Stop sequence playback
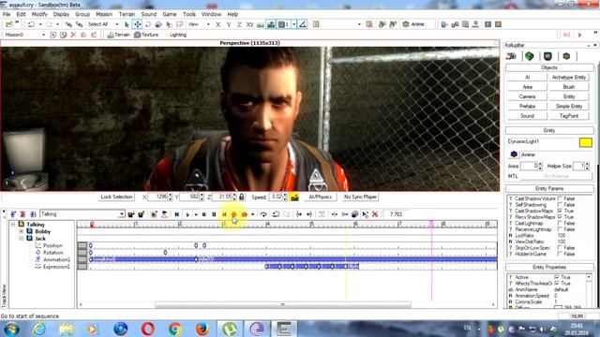This screenshot has width=600, height=337. [x=204, y=214]
